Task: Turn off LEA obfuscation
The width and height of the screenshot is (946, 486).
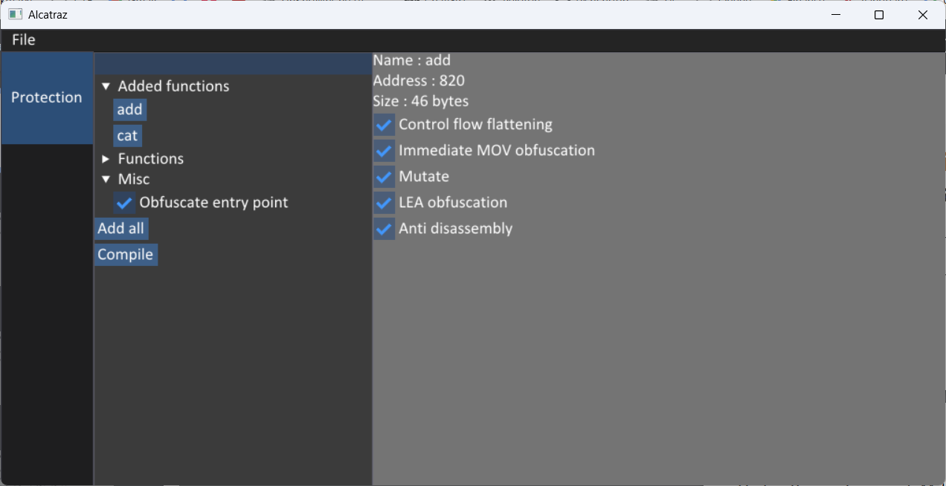Action: pos(384,203)
